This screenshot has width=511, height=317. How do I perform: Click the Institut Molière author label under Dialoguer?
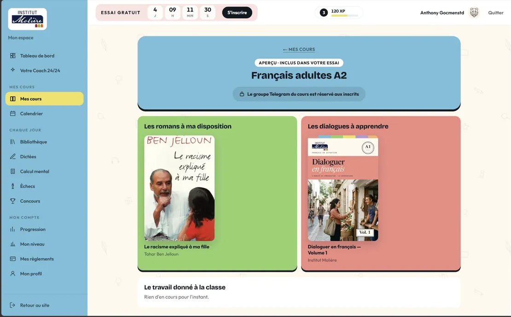pos(322,260)
